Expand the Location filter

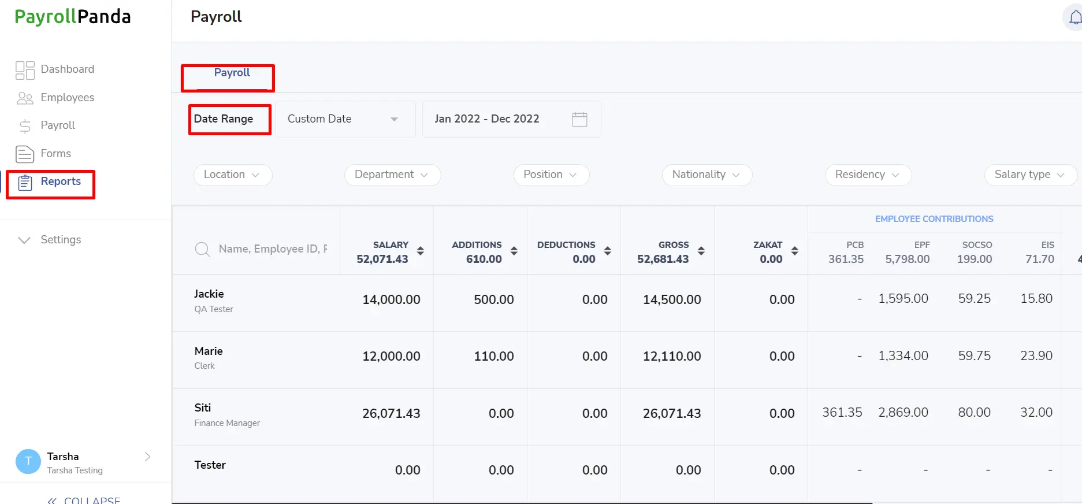pyautogui.click(x=233, y=175)
